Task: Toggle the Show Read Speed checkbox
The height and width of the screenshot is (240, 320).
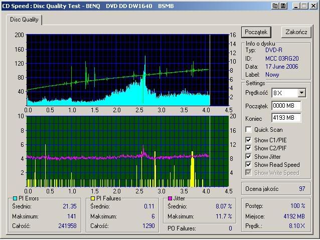Action: point(248,164)
